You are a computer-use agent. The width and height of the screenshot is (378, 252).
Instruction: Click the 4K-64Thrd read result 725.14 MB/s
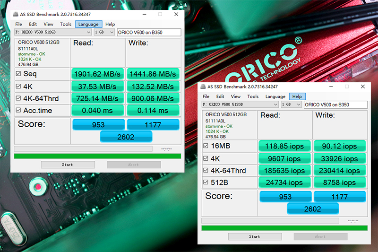pyautogui.click(x=97, y=98)
